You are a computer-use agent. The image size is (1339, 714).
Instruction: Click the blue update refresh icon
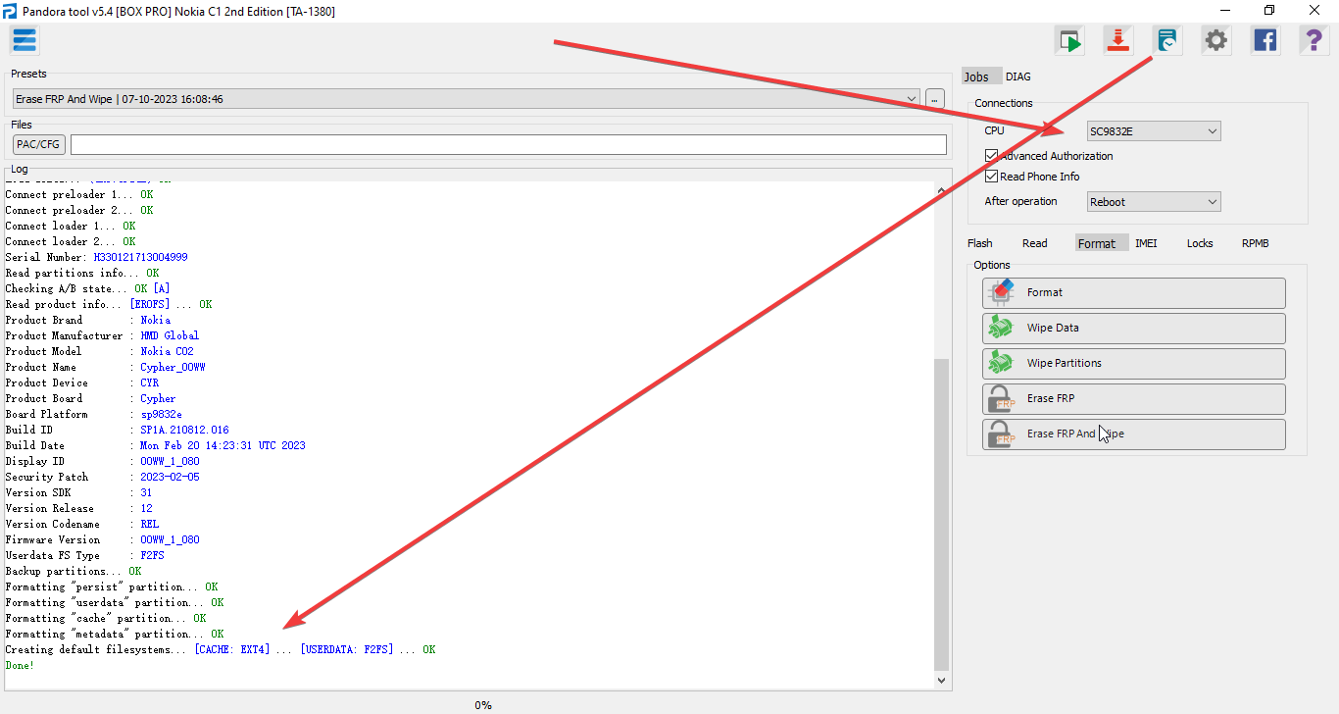pyautogui.click(x=1167, y=40)
